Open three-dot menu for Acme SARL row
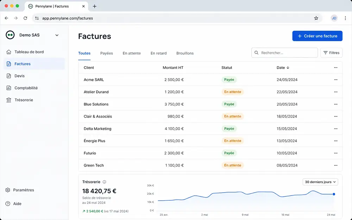The height and width of the screenshot is (220, 352). coord(335,80)
